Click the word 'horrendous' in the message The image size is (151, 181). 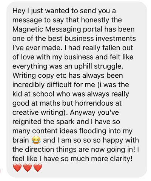(94, 103)
